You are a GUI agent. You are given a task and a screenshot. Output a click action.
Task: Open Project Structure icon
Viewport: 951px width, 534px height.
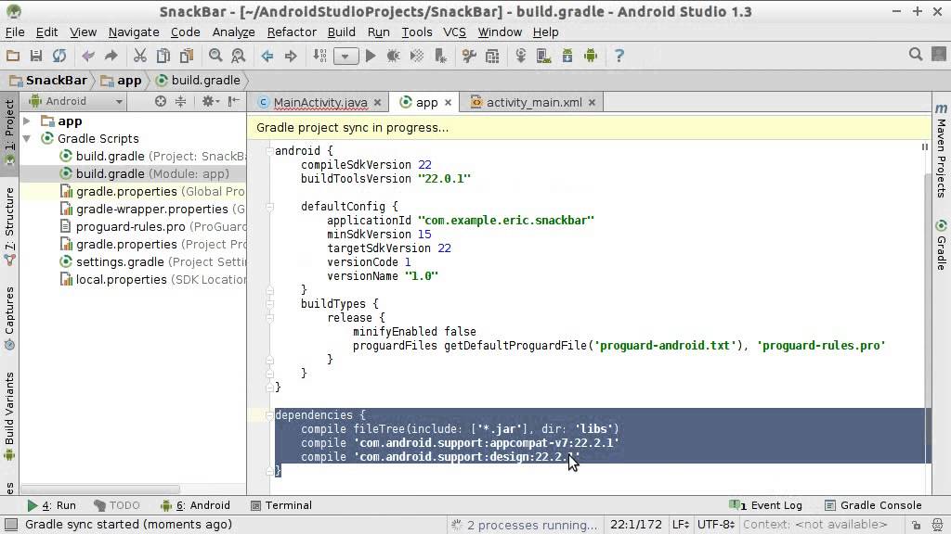(x=492, y=56)
